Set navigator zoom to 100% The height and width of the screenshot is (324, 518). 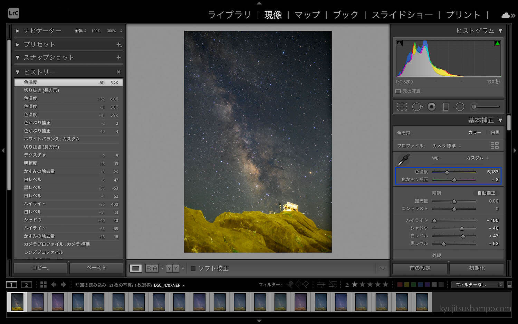point(96,31)
